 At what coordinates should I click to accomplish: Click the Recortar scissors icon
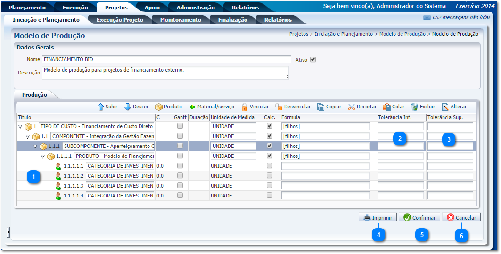click(x=351, y=107)
